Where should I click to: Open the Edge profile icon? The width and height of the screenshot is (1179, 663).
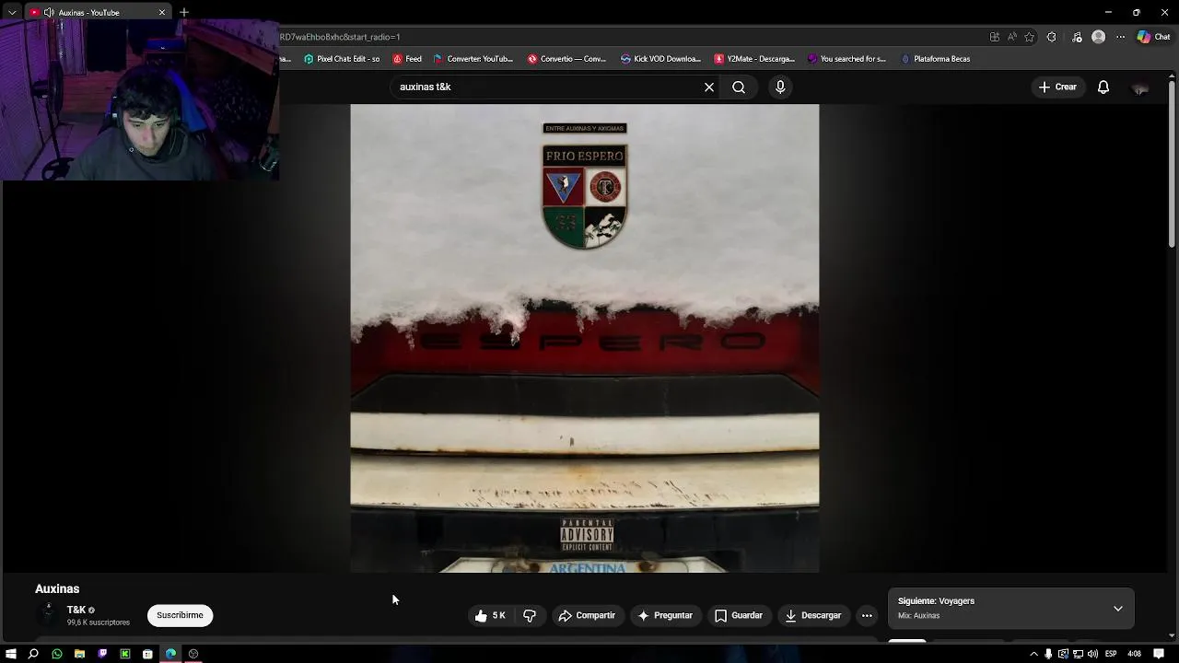point(1098,37)
